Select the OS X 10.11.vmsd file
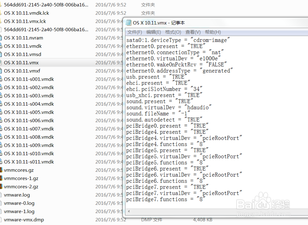 (22, 54)
